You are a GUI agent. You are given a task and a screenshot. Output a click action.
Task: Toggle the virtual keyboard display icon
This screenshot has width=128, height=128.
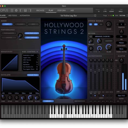pyautogui.click(x=25, y=11)
